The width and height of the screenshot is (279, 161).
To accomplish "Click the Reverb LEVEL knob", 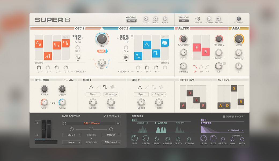I will click(204, 138).
